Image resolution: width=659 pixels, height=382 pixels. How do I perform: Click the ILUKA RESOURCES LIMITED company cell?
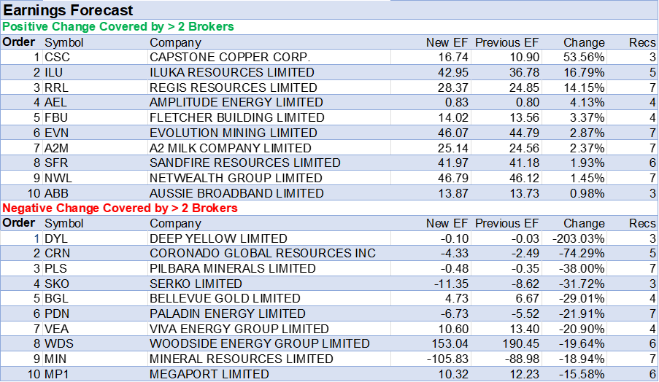tap(232, 73)
